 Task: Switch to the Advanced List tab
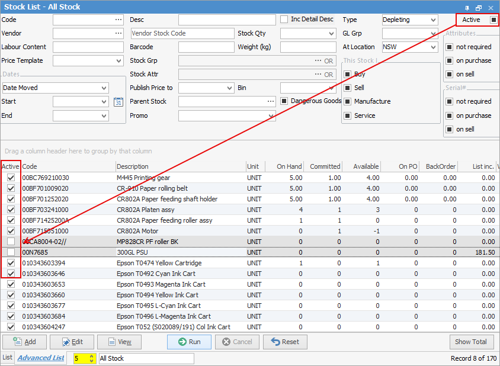click(41, 358)
